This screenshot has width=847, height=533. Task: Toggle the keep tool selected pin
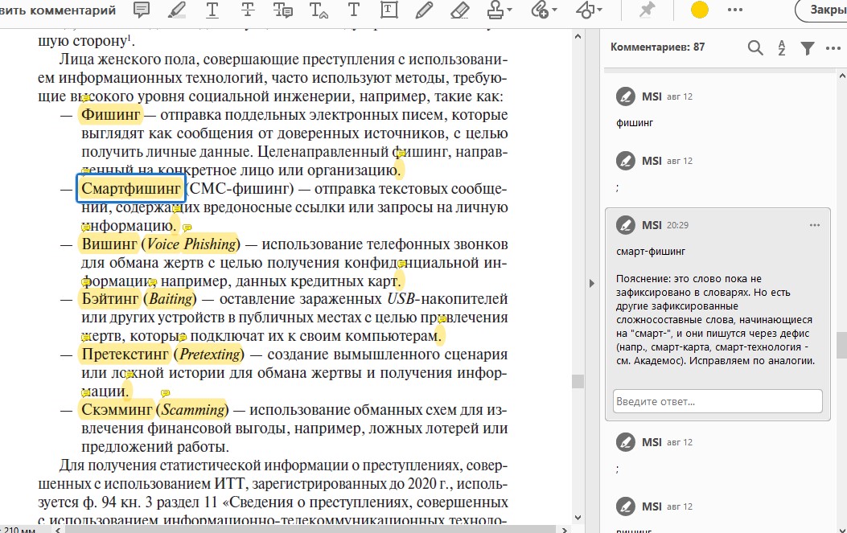pos(647,10)
